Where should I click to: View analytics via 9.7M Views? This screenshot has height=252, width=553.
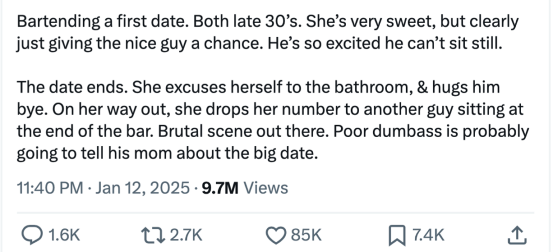(x=245, y=188)
